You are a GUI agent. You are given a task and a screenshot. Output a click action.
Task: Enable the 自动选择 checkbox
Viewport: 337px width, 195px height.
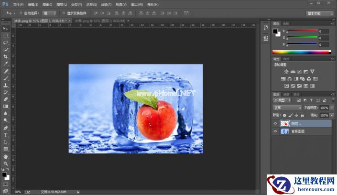[21, 13]
